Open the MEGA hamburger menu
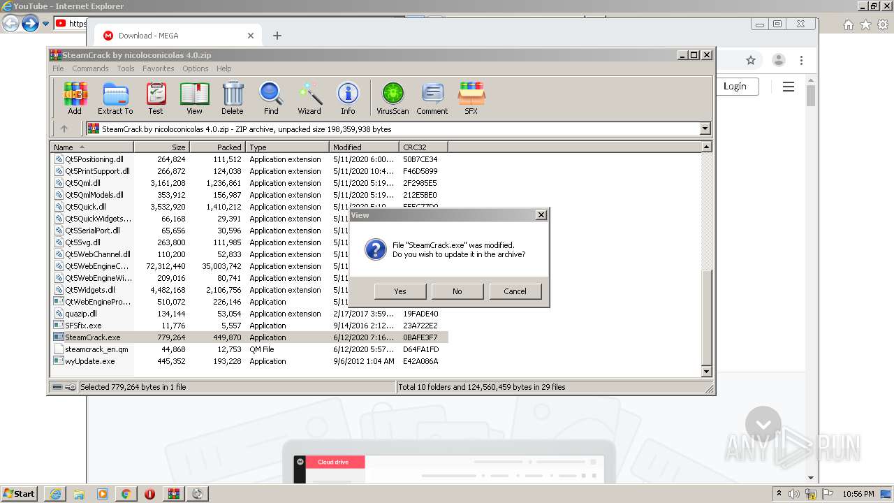This screenshot has width=894, height=503. pos(789,87)
